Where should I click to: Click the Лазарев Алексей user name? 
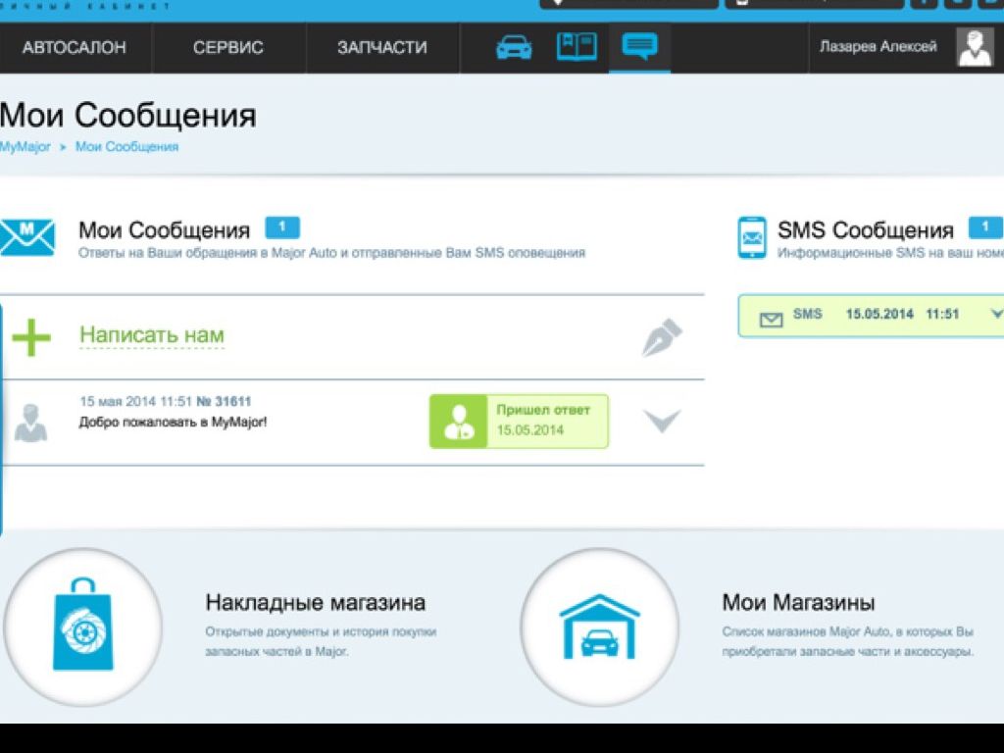click(878, 47)
